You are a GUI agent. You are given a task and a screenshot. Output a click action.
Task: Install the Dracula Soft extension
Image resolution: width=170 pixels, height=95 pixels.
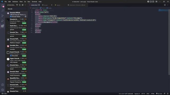click(24, 89)
